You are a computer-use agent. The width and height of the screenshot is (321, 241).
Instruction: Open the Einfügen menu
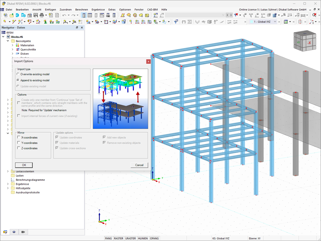point(50,10)
